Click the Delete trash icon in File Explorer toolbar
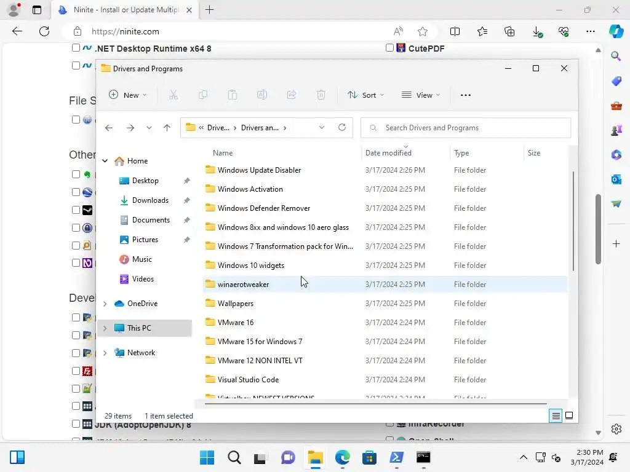Screen dimensions: 630x472 pos(321,95)
